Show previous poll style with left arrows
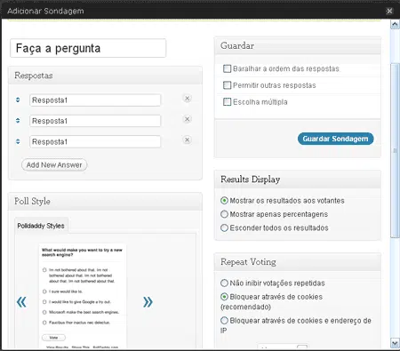The width and height of the screenshot is (400, 351). (x=21, y=302)
